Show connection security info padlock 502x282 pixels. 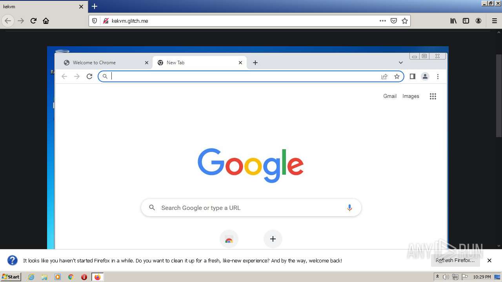(x=105, y=21)
